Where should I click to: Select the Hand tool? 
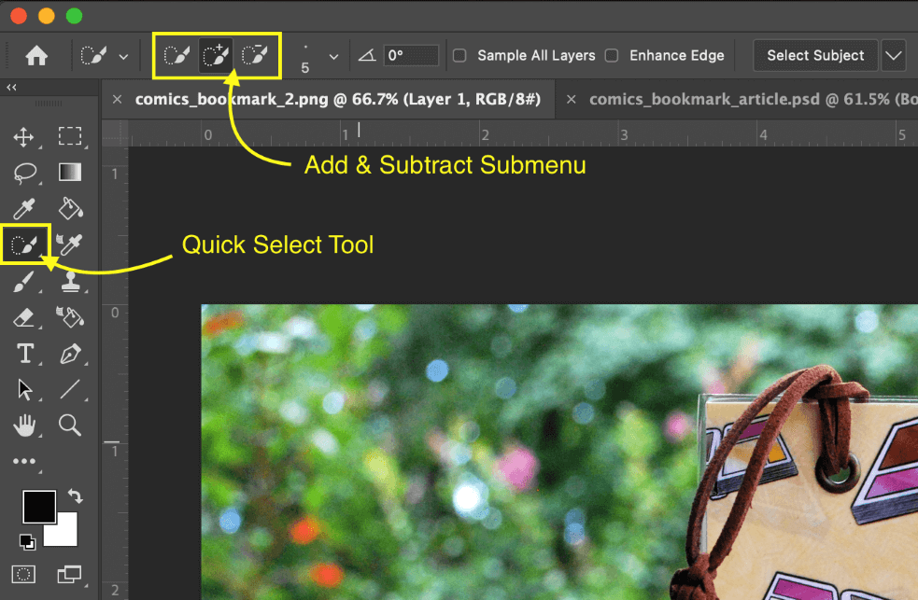coord(24,426)
